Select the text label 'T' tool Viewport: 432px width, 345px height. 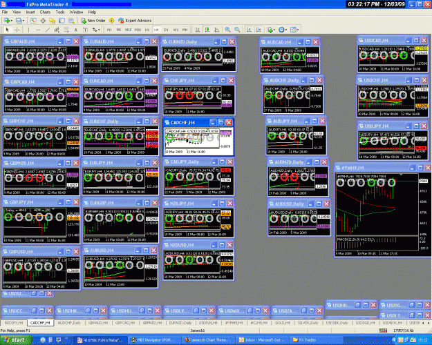[85, 30]
